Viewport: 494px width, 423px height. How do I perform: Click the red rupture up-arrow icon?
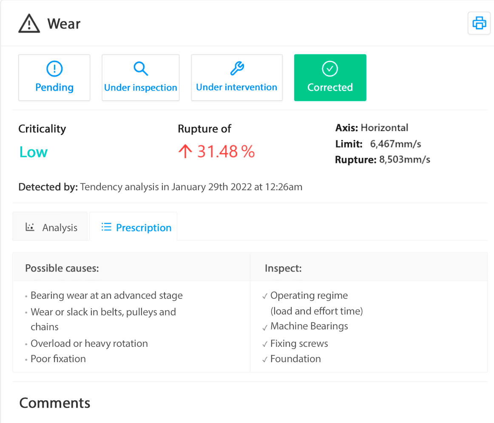[x=185, y=151]
